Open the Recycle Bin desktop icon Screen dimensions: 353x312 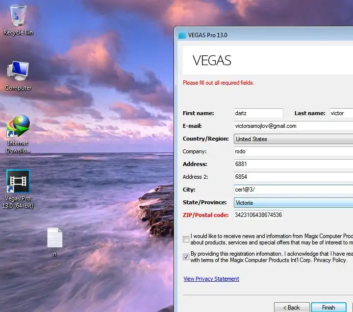[18, 20]
